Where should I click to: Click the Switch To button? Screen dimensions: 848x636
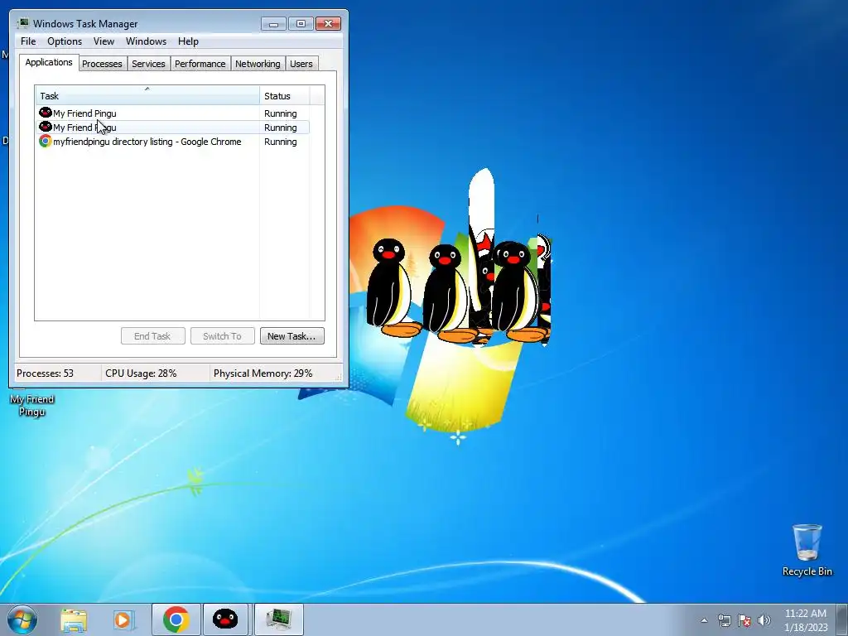coord(222,336)
